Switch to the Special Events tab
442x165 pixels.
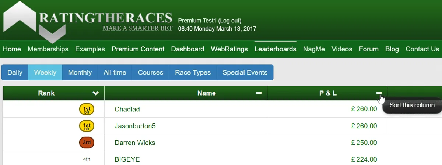click(245, 72)
